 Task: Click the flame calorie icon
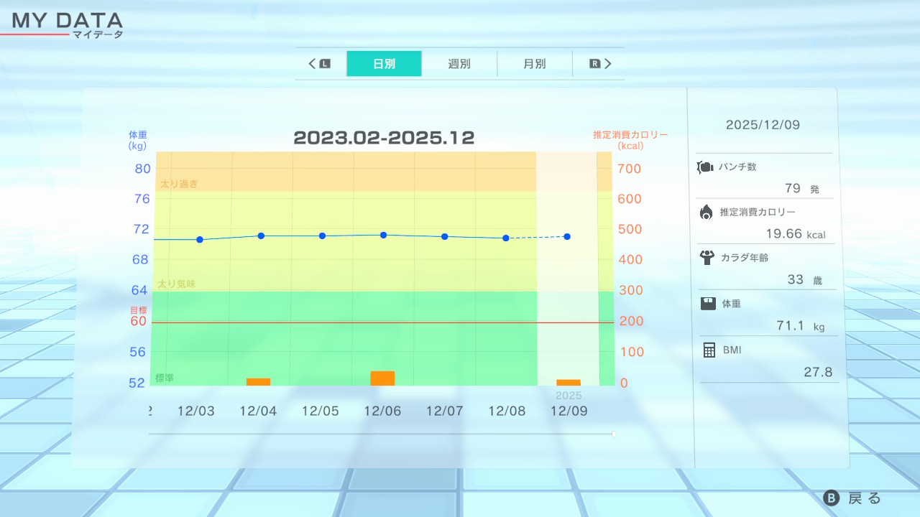point(706,212)
